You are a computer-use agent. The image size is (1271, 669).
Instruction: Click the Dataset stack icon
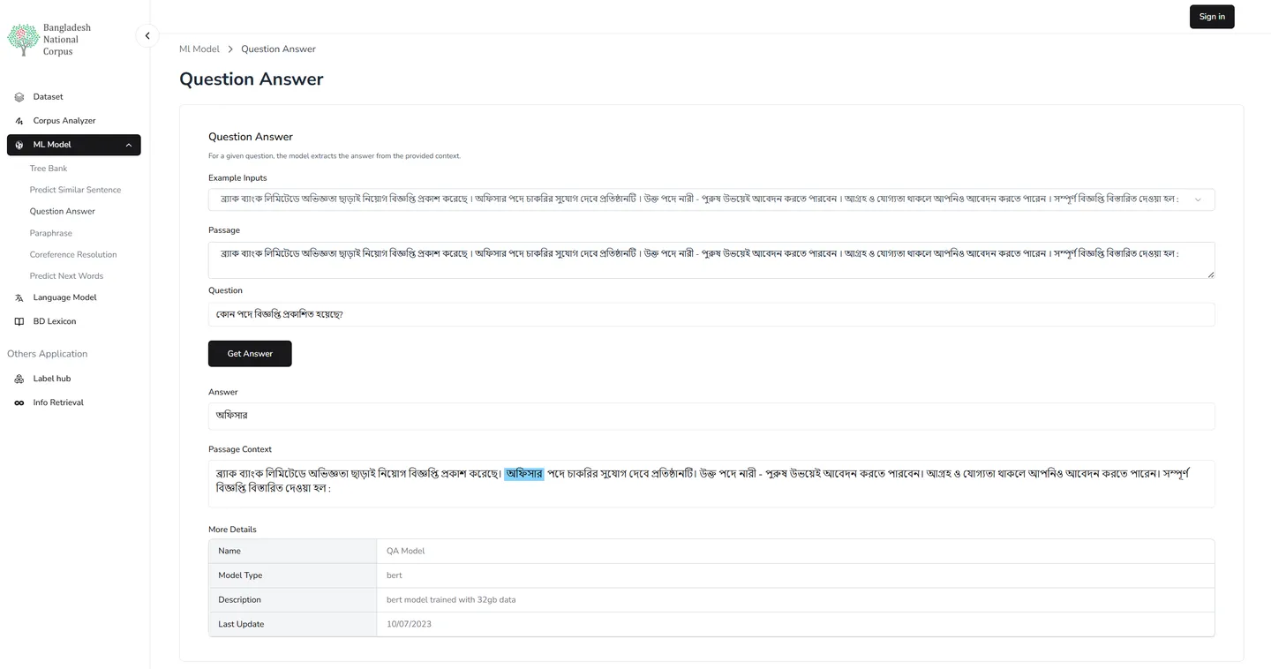click(19, 97)
